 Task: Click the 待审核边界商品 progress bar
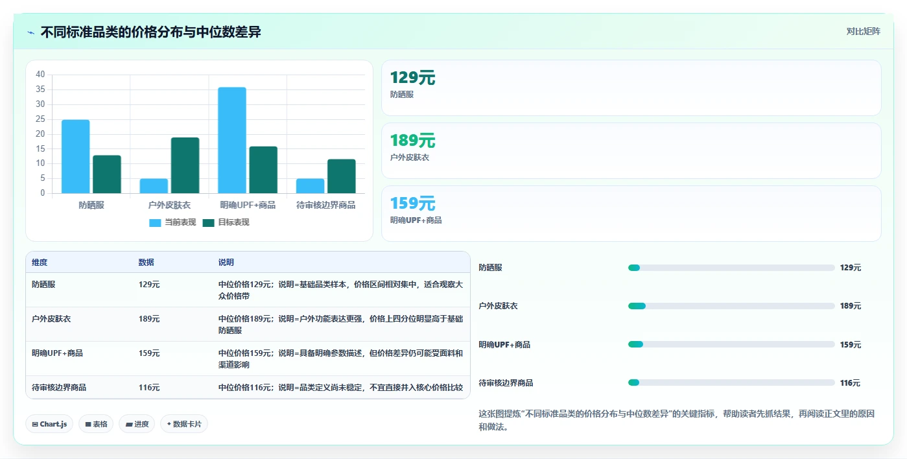click(x=731, y=383)
